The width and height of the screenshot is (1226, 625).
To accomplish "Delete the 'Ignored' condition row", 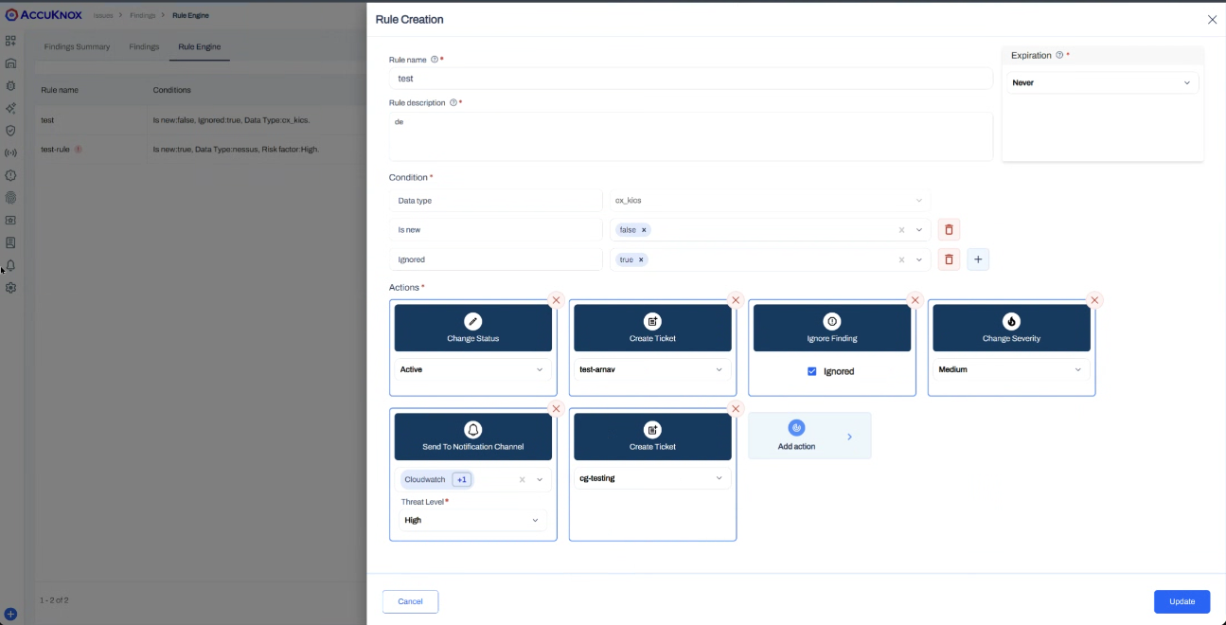I will [949, 259].
